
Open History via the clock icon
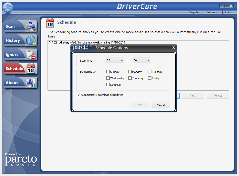click(x=31, y=40)
